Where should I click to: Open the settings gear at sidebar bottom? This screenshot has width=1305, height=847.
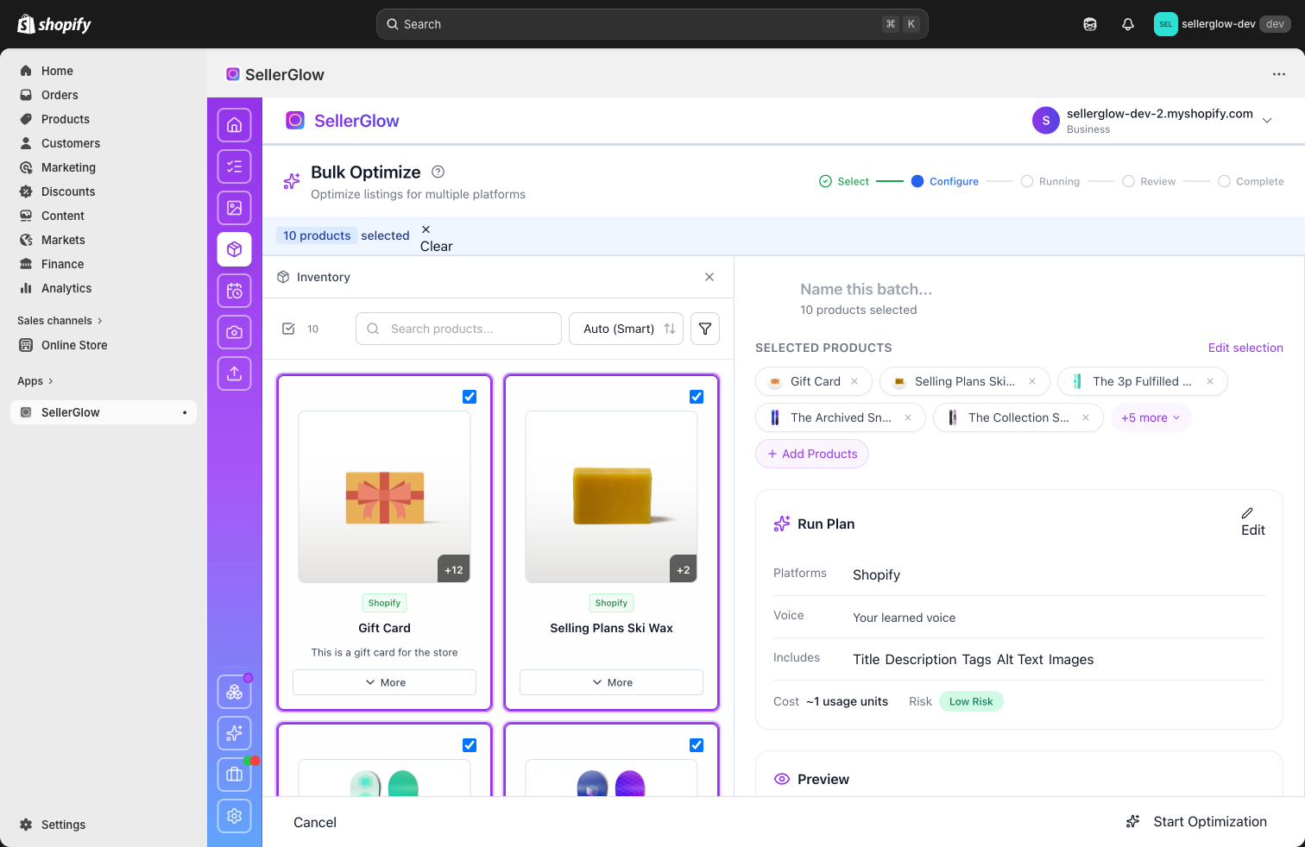(234, 816)
